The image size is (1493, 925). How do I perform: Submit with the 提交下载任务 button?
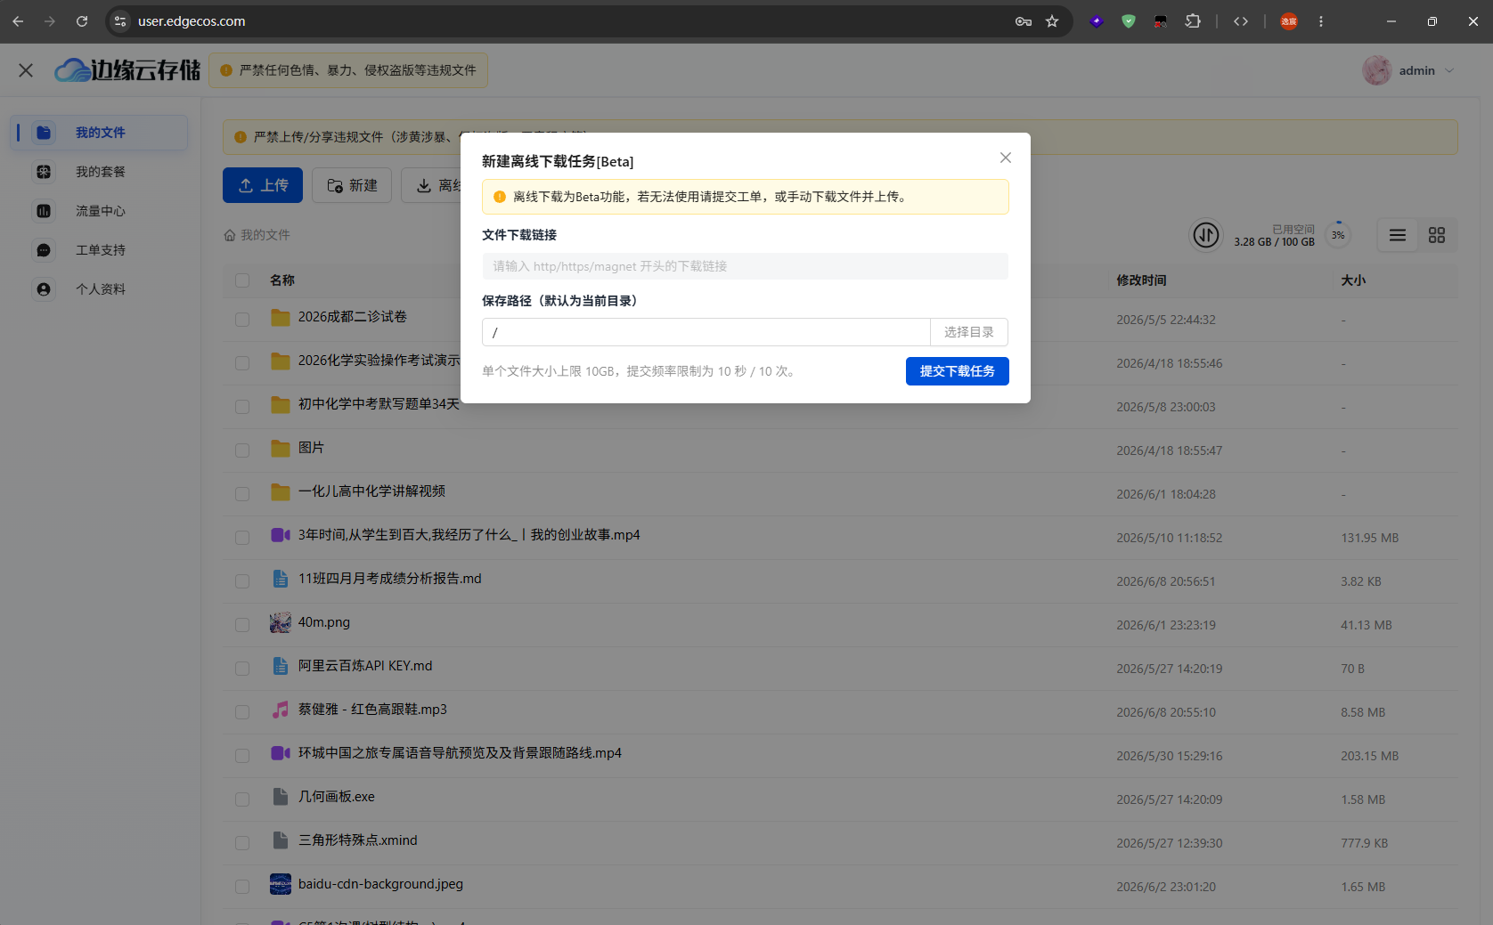coord(957,371)
